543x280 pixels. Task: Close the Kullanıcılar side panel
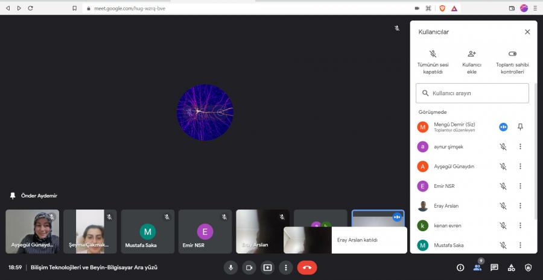click(x=527, y=32)
